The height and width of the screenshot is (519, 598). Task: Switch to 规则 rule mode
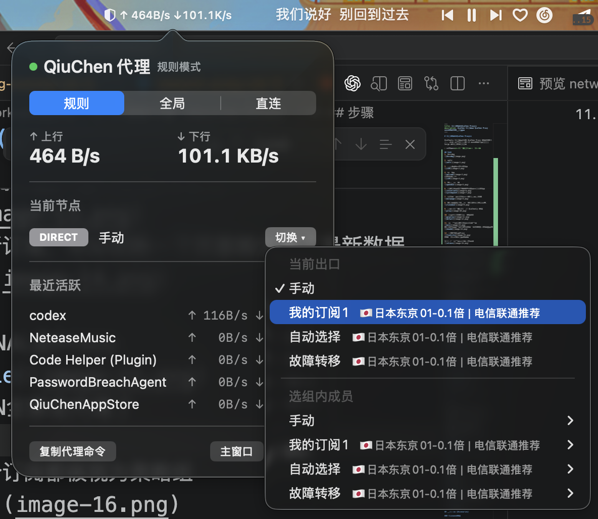click(x=77, y=103)
